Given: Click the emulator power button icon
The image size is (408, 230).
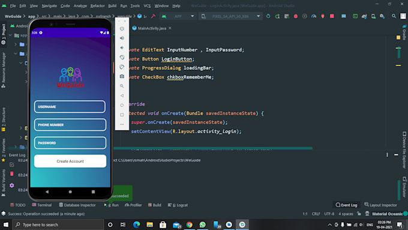Looking at the screenshot, I should [122, 28].
